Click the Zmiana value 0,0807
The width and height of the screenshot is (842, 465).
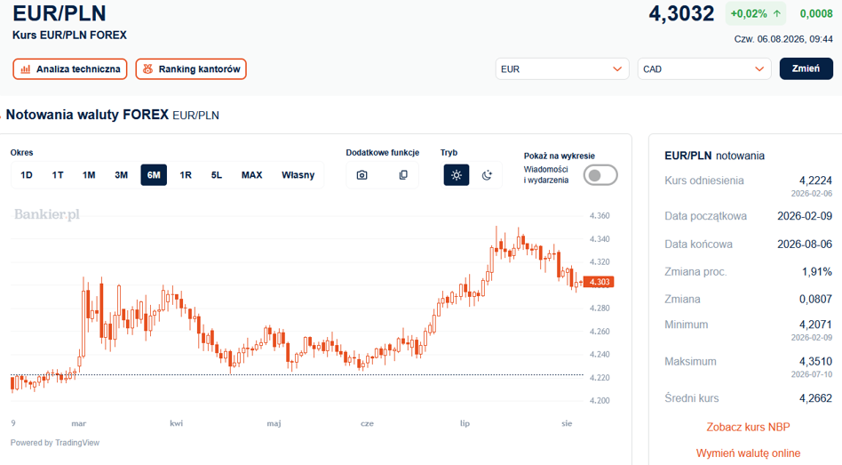[x=815, y=300]
